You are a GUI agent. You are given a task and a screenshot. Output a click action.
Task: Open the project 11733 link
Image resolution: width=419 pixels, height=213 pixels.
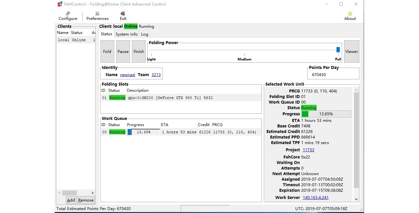[x=308, y=150]
